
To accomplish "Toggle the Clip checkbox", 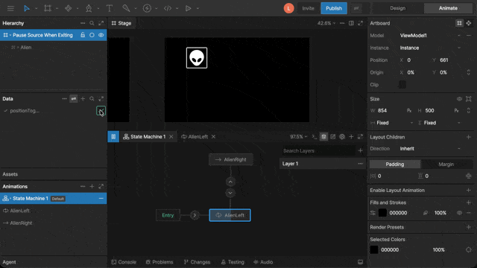I will [402, 85].
